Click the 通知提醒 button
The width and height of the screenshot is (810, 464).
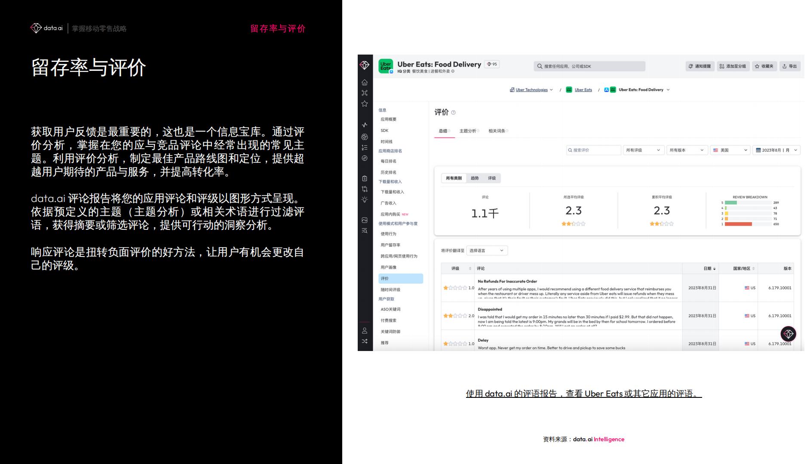(700, 66)
